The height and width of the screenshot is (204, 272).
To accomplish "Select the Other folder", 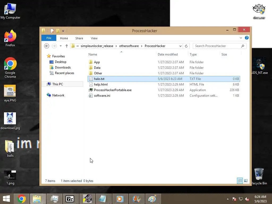I will click(164, 73).
